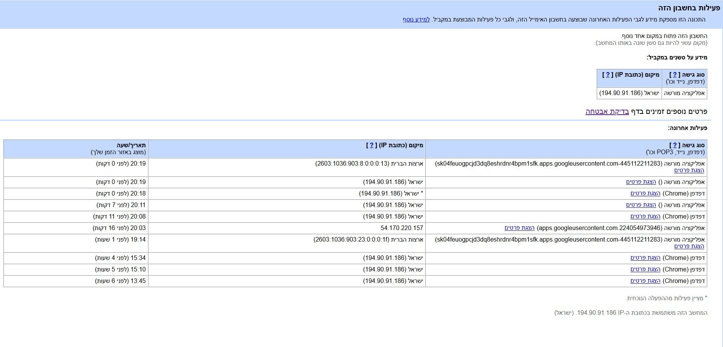Open the 'למידע נוסף' learn more link

416,20
